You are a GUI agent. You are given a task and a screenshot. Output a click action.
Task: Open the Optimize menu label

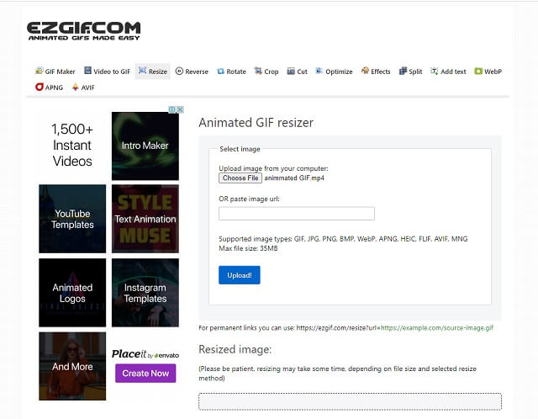(x=339, y=72)
